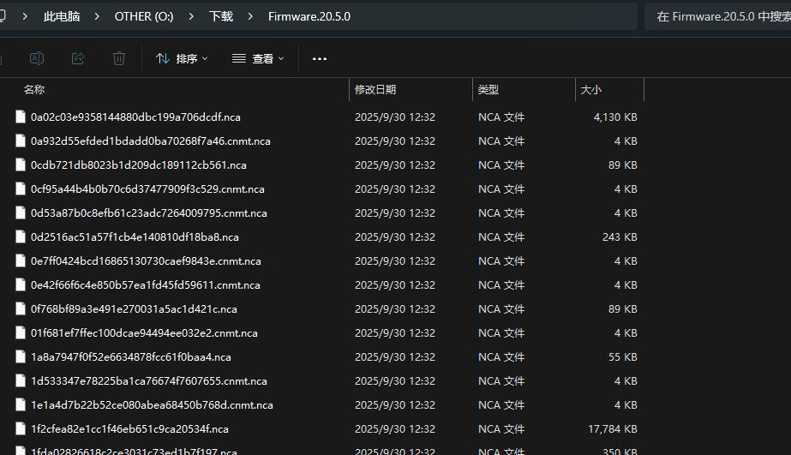Sort by the 修改日期 column header
The width and height of the screenshot is (791, 455).
(375, 89)
